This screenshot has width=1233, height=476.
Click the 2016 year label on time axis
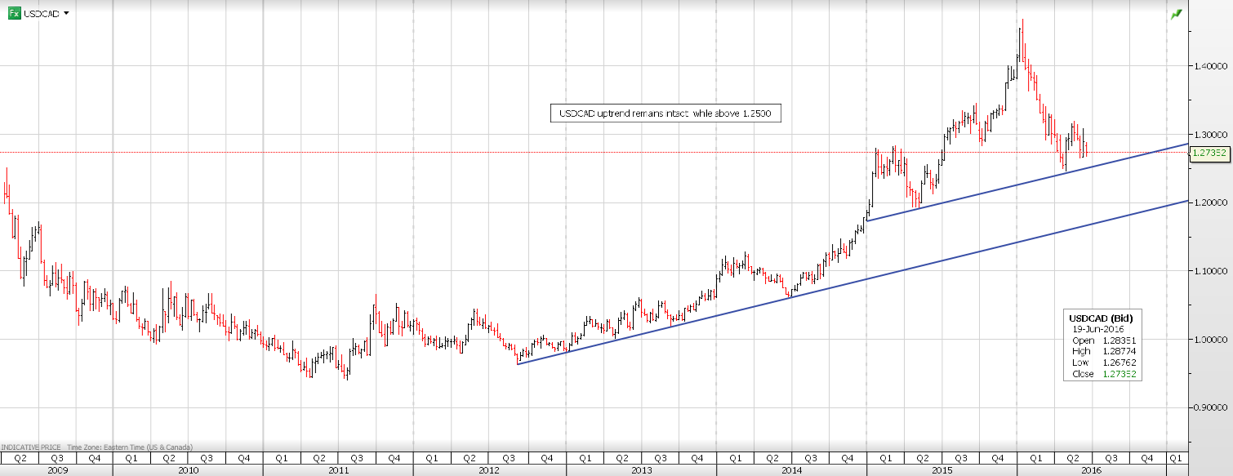1093,470
